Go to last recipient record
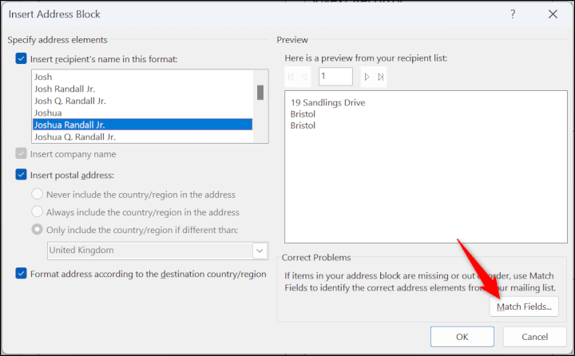The height and width of the screenshot is (356, 575). coord(380,77)
